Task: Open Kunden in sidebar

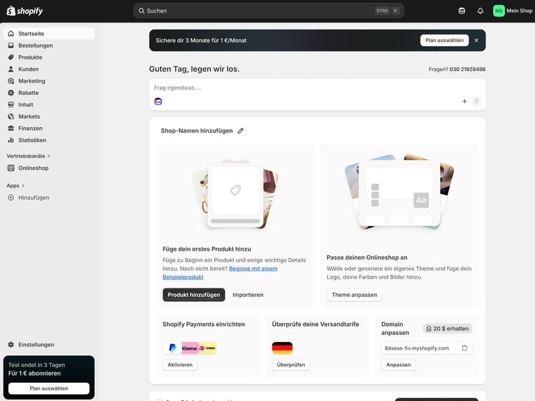Action: click(49, 69)
